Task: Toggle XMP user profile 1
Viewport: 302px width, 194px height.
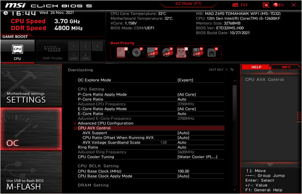Action: 73,56
